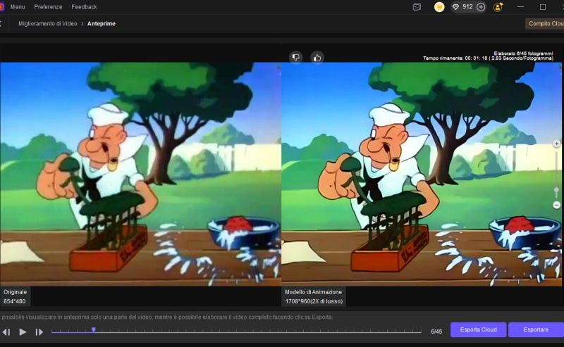Step to next frame
The image size is (564, 347).
[x=39, y=332]
